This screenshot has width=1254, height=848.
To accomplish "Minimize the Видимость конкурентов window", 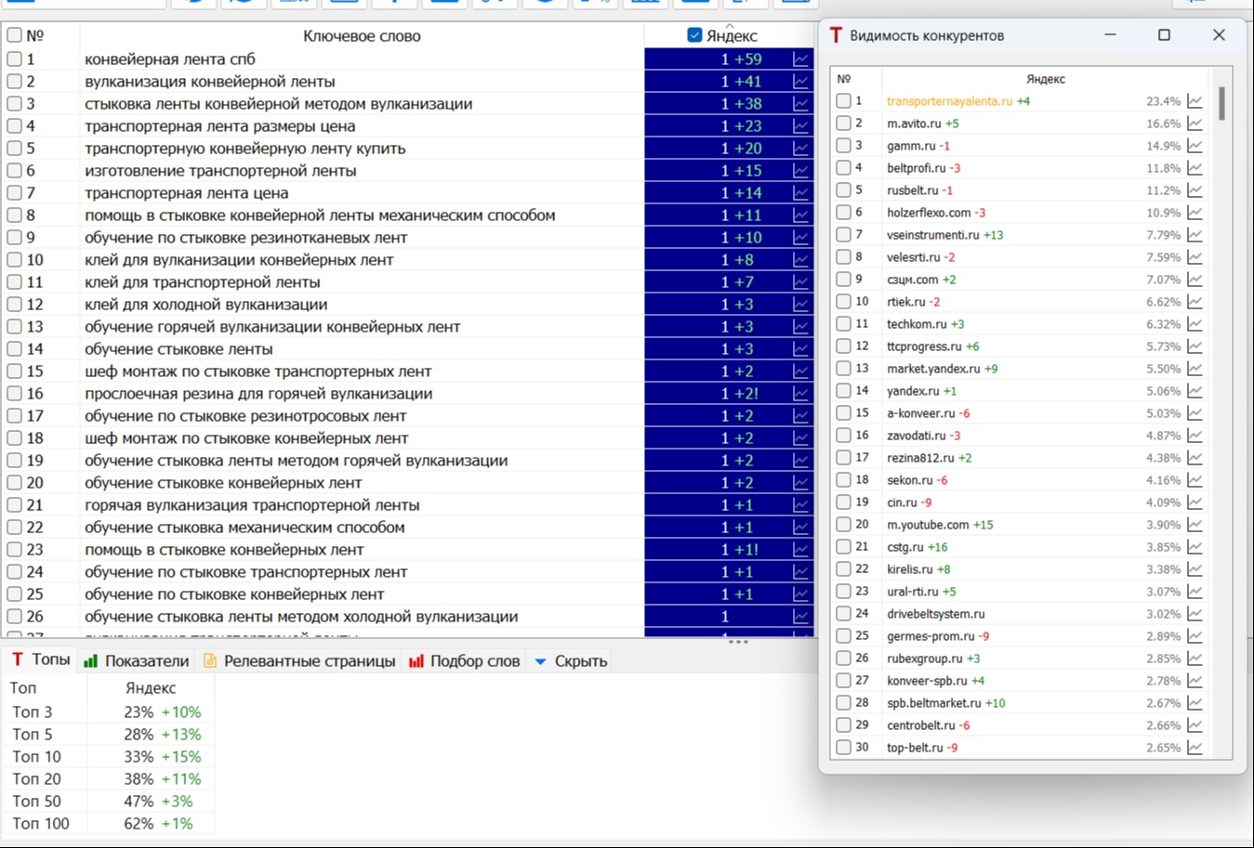I will coord(1110,35).
